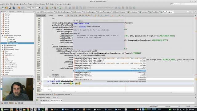Choose getSelectionModel() from the completion list
197x111 pixels.
click(110, 69)
